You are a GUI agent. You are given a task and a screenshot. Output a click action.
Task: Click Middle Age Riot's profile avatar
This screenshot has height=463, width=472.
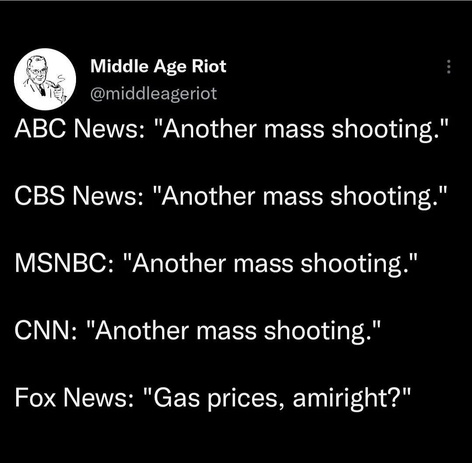tap(45, 79)
